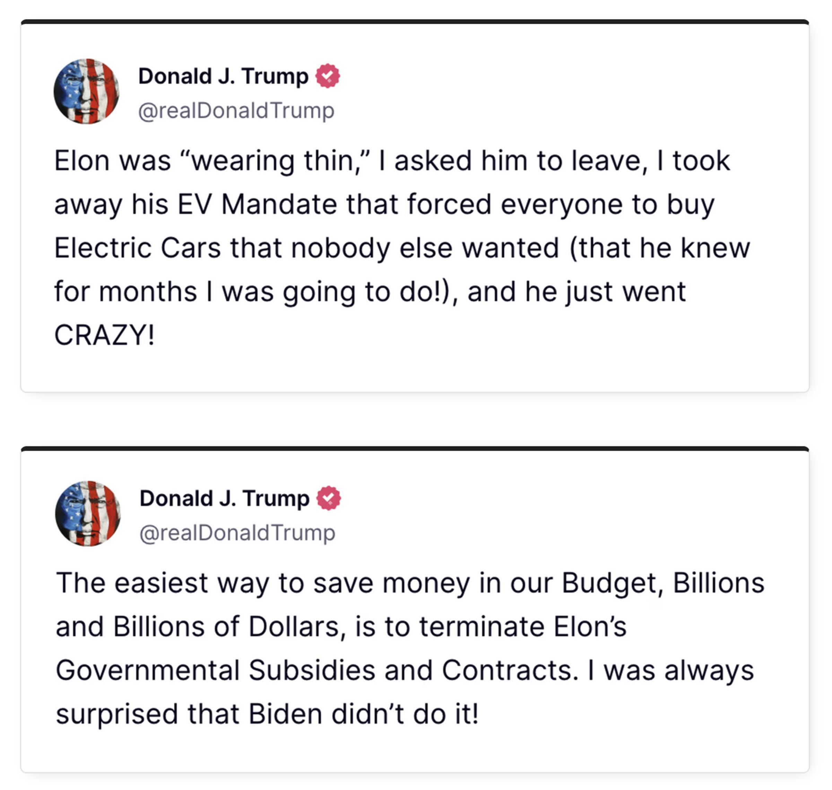Click the verified badge on the first post
Viewport: 832px width, 790px height.
coord(328,76)
